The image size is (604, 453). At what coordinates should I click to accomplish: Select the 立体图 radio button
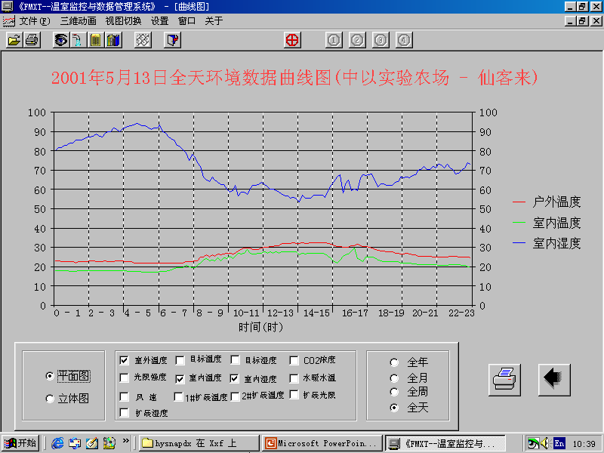tap(50, 399)
